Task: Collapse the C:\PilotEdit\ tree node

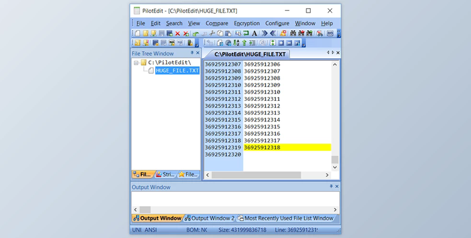Action: pos(136,63)
